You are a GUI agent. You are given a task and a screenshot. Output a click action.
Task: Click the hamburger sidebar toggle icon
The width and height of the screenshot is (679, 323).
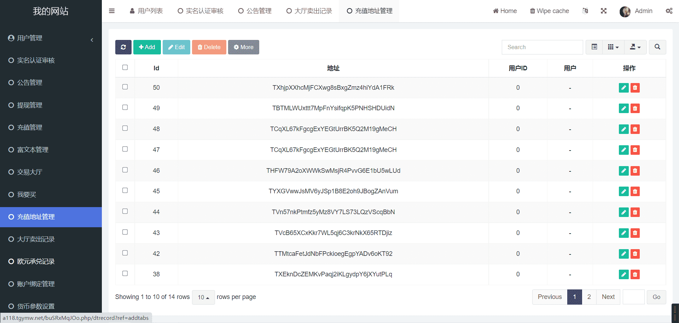112,11
